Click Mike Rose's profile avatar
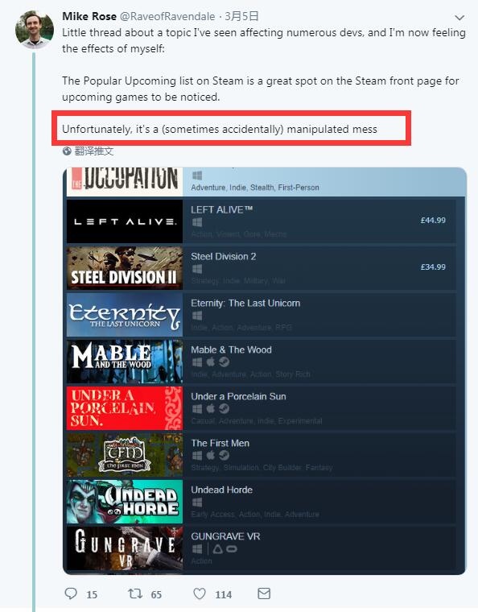 tap(35, 29)
